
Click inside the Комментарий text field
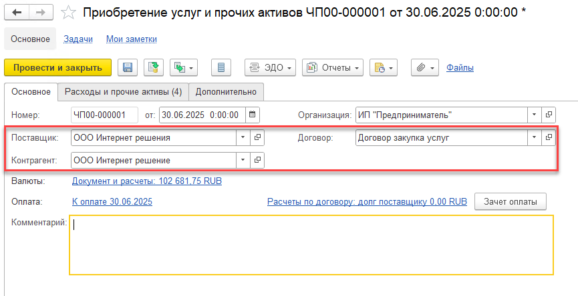[311, 244]
